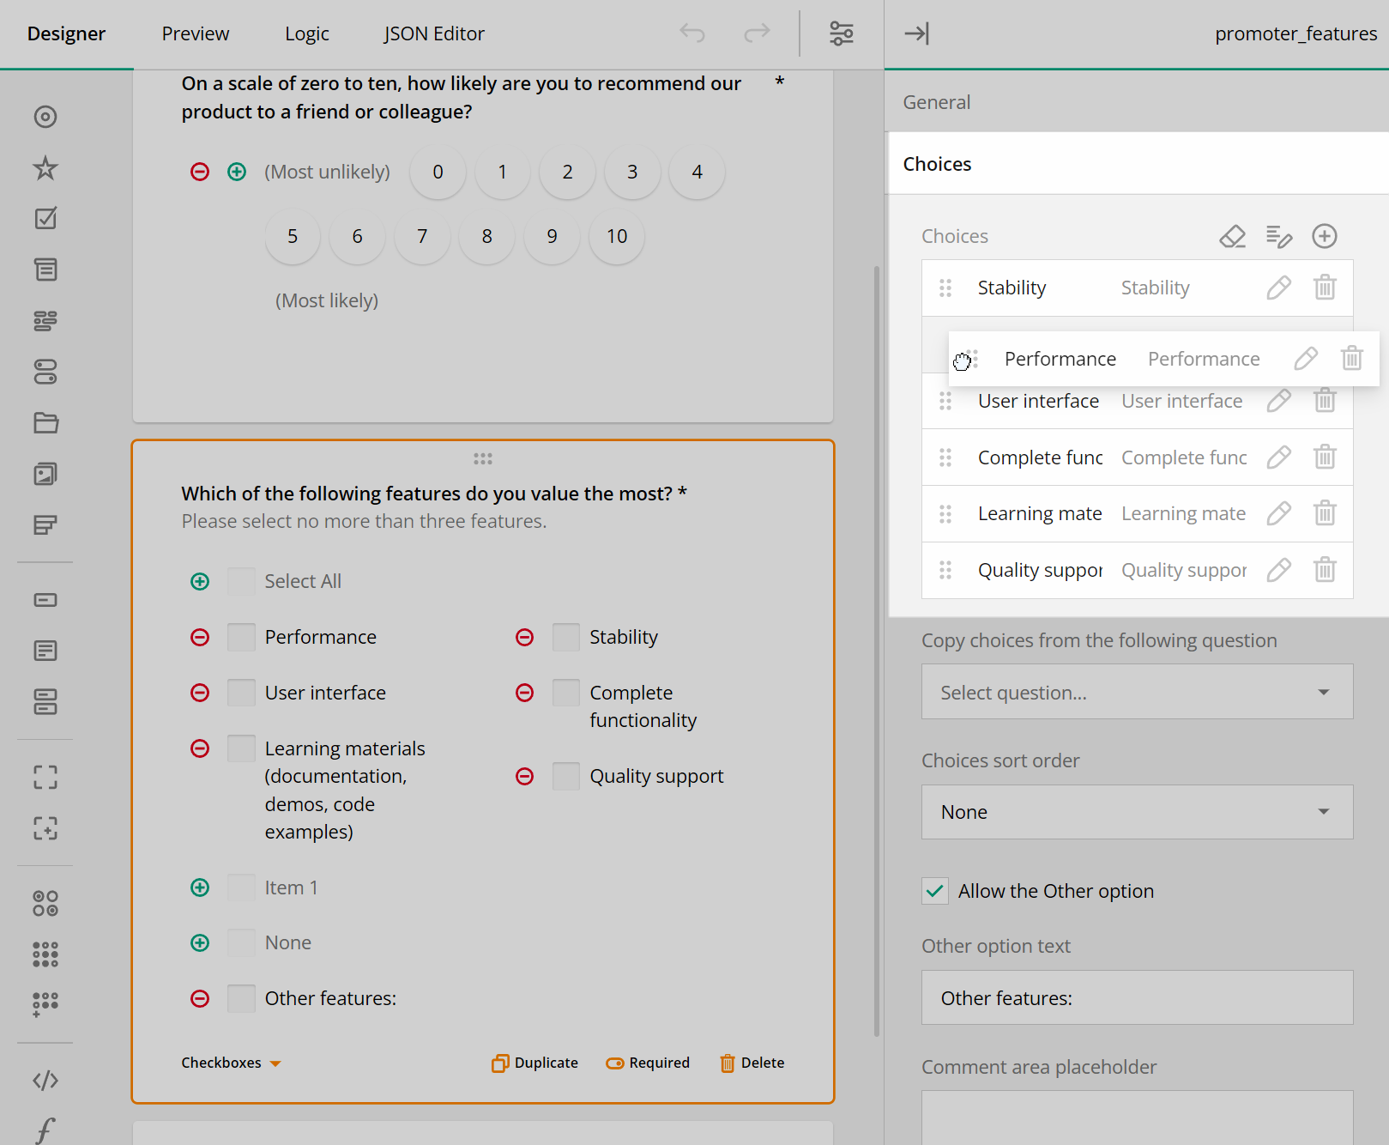Click the Duplicate question button
Image resolution: width=1389 pixels, height=1145 pixels.
coord(535,1063)
